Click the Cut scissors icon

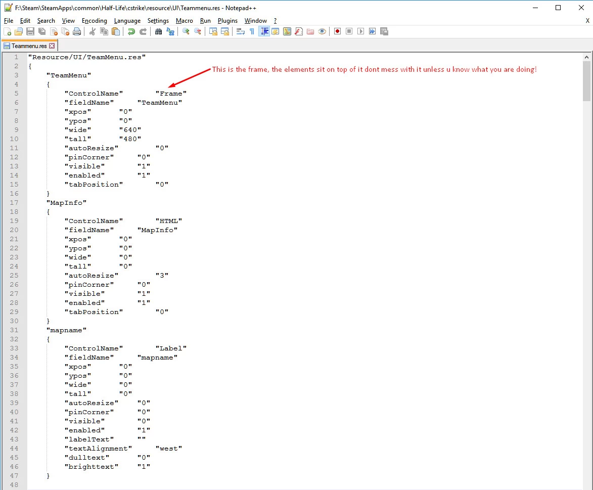point(93,31)
